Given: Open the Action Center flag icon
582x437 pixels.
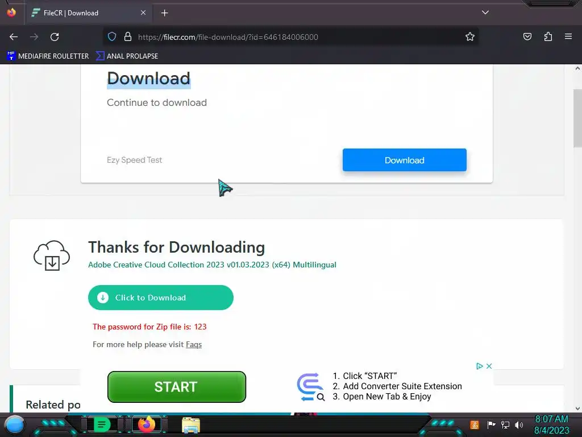Looking at the screenshot, I should 491,424.
